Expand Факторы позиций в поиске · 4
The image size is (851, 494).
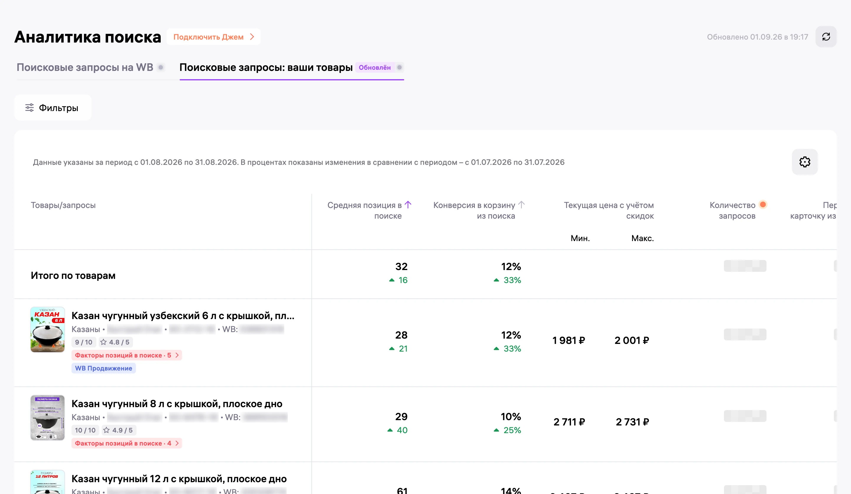pyautogui.click(x=127, y=443)
